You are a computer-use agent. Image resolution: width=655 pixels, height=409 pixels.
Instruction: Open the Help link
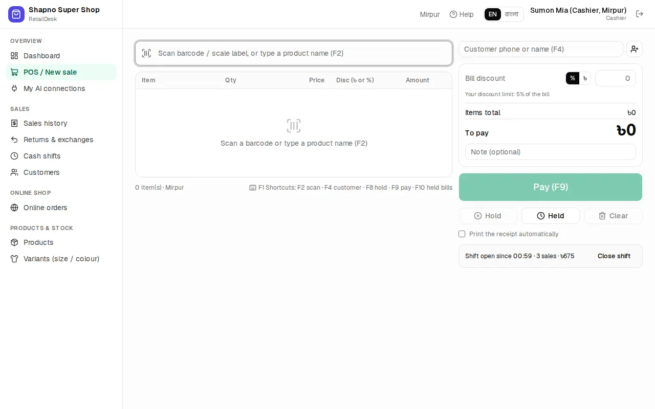462,14
